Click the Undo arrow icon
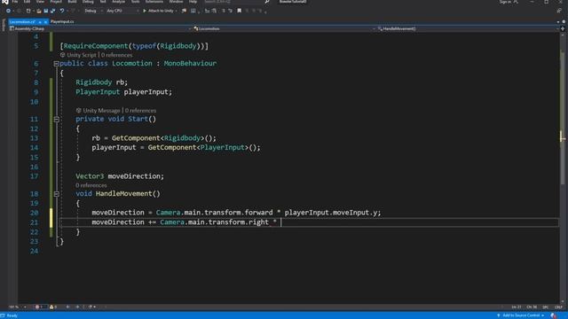This screenshot has height=319, width=568. (x=62, y=11)
